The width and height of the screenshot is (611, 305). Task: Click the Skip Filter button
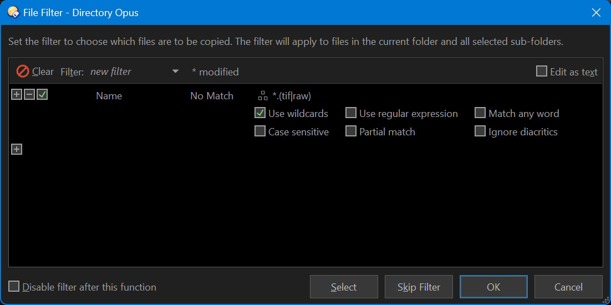tap(419, 287)
